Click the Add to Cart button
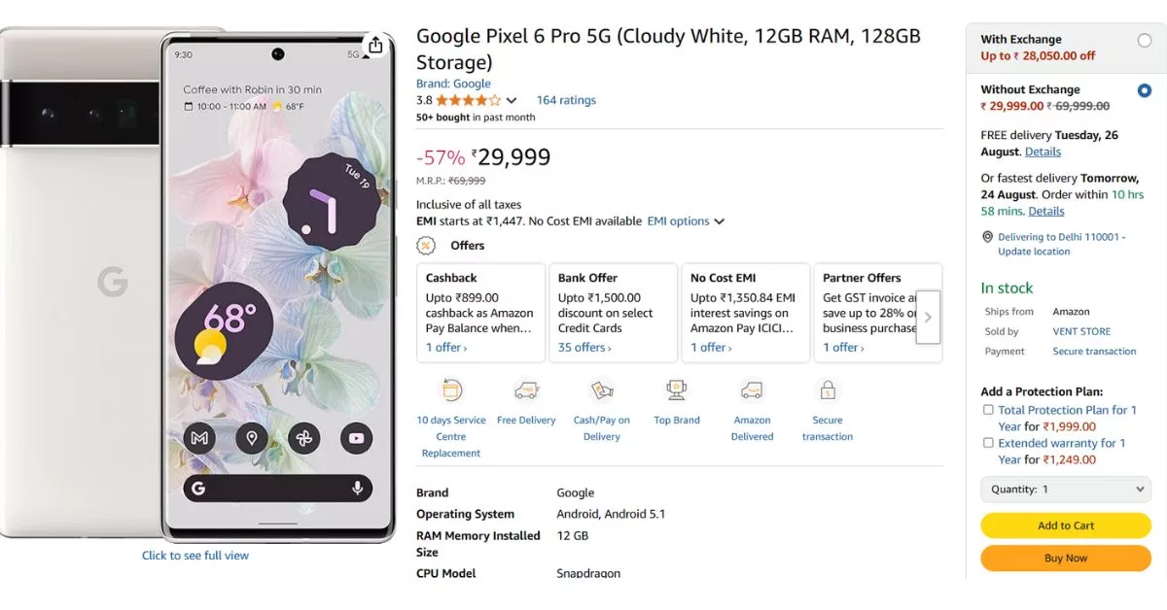Screen dimensions: 1167x610 tap(1065, 525)
